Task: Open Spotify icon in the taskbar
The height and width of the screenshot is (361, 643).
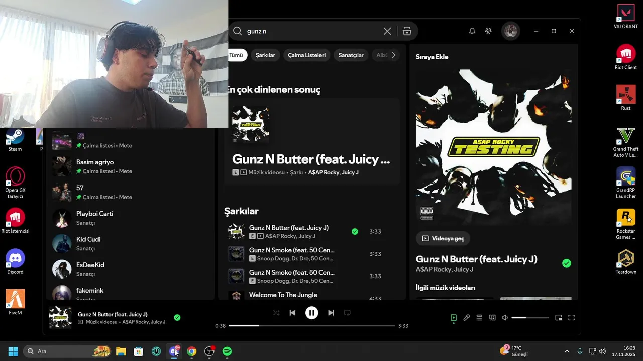Action: click(227, 351)
